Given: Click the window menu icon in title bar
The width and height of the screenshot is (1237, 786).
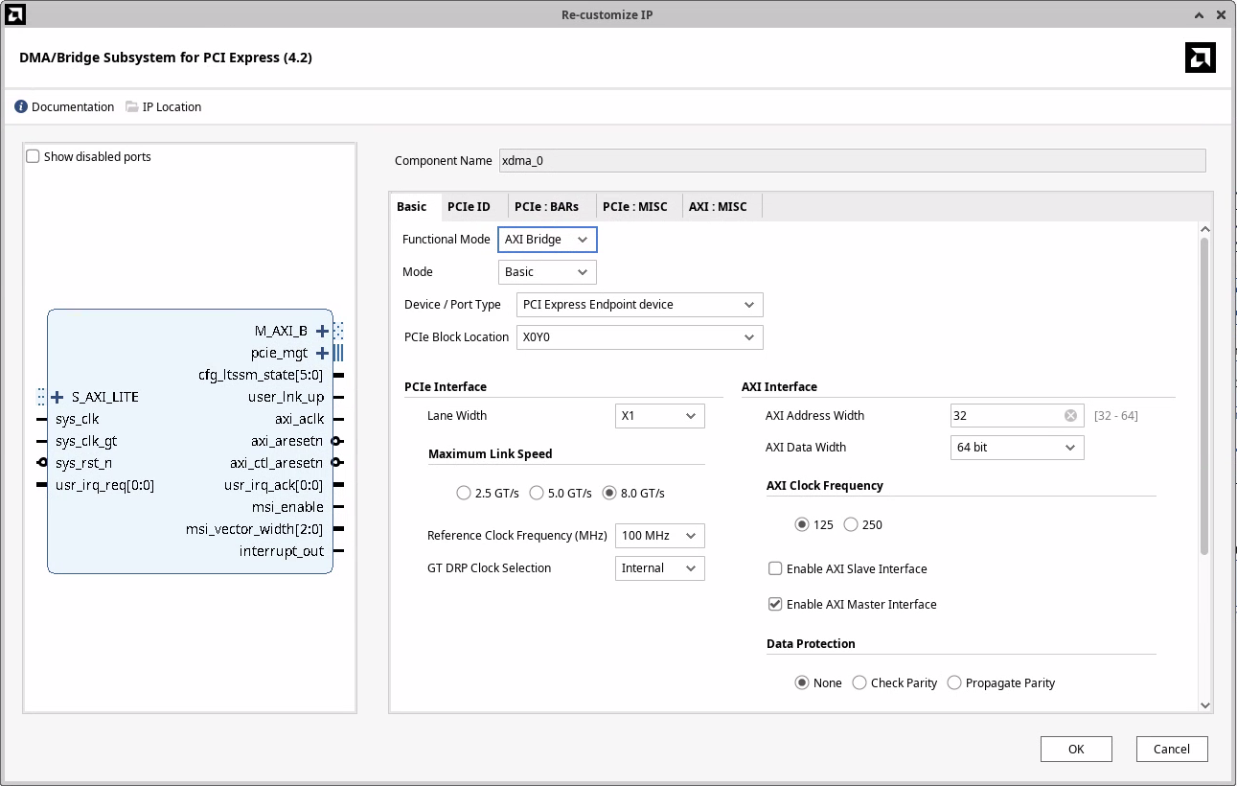Looking at the screenshot, I should [x=15, y=14].
